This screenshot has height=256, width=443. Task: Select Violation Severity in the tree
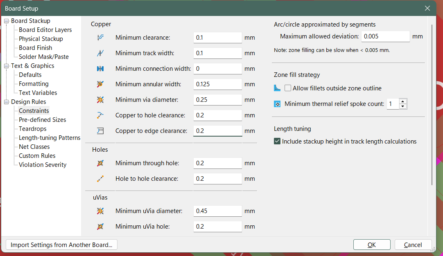(43, 165)
